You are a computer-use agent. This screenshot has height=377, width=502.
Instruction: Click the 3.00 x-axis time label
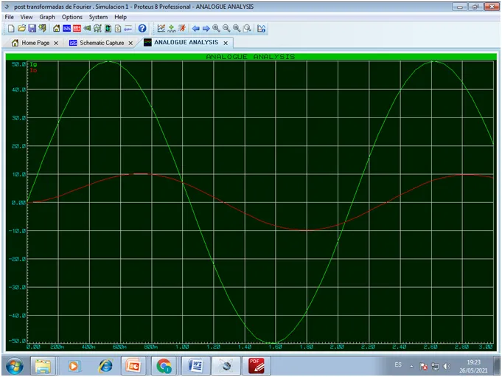pos(486,347)
